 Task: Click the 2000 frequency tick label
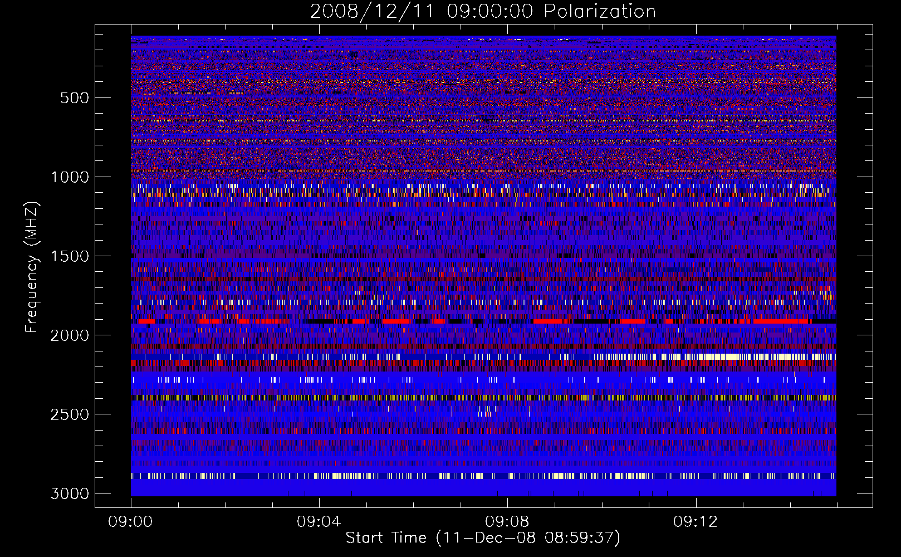[x=70, y=335]
